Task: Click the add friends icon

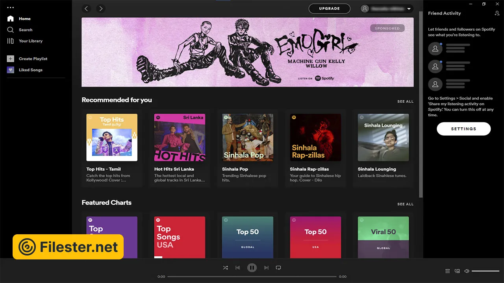Action: click(497, 13)
